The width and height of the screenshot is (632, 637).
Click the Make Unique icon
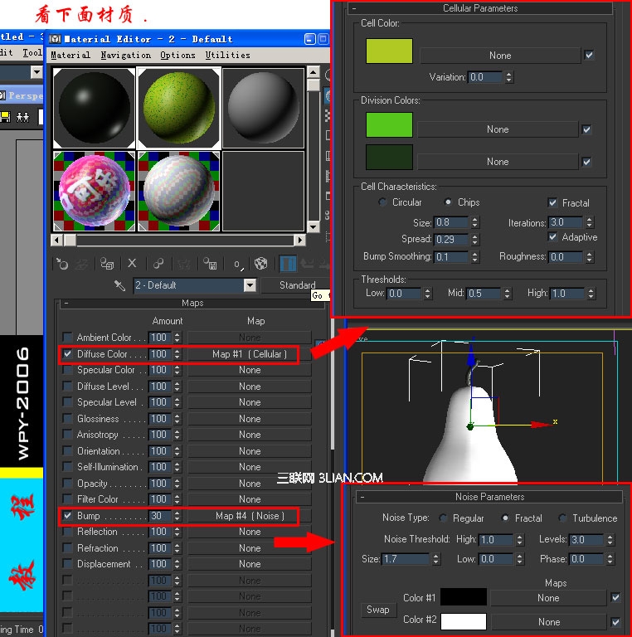coord(183,264)
